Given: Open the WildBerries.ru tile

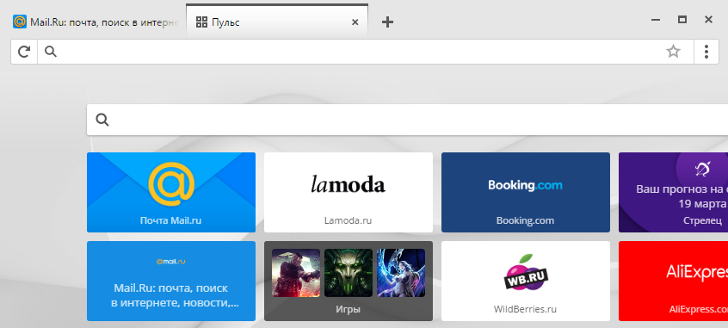Looking at the screenshot, I should point(526,281).
